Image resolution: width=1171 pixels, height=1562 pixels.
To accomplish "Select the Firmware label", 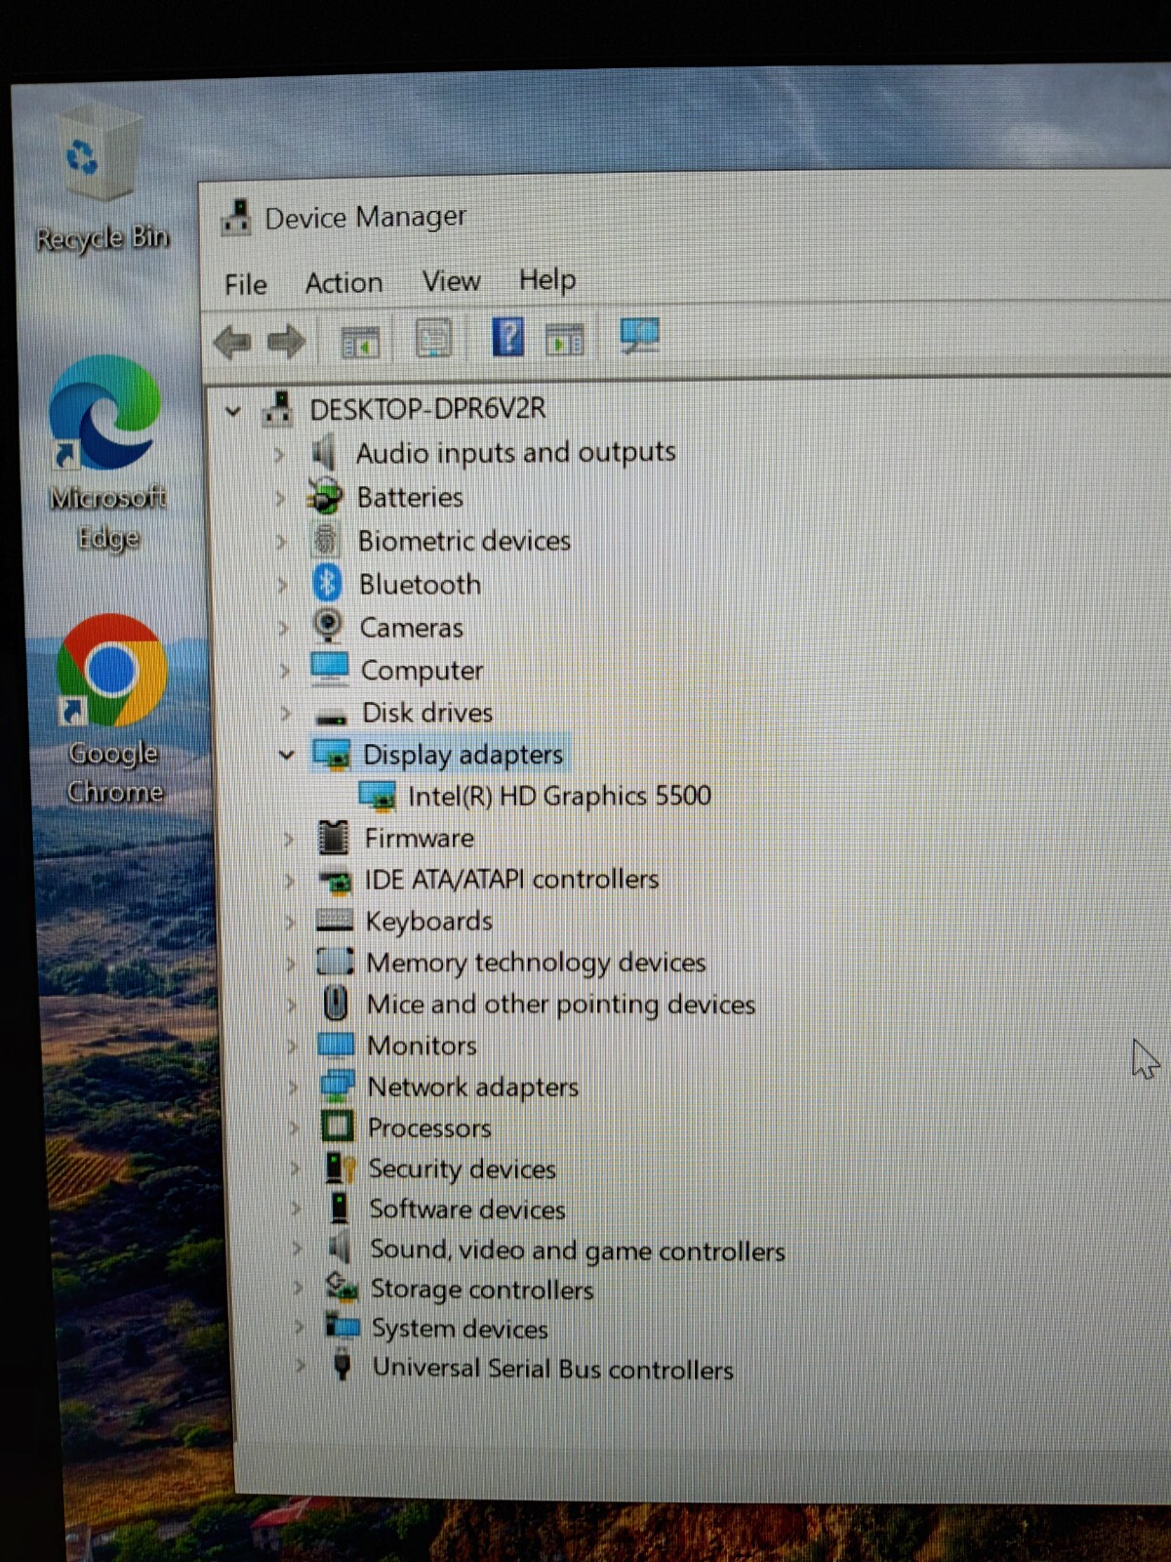I will [419, 838].
